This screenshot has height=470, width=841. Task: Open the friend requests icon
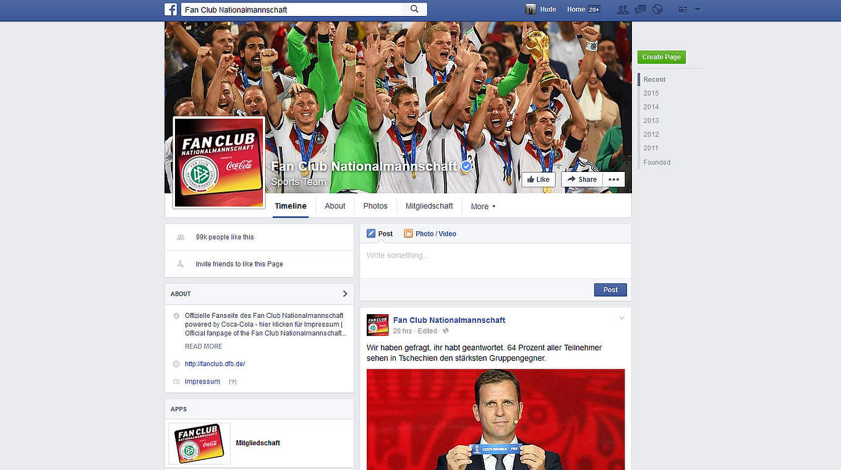coord(623,9)
